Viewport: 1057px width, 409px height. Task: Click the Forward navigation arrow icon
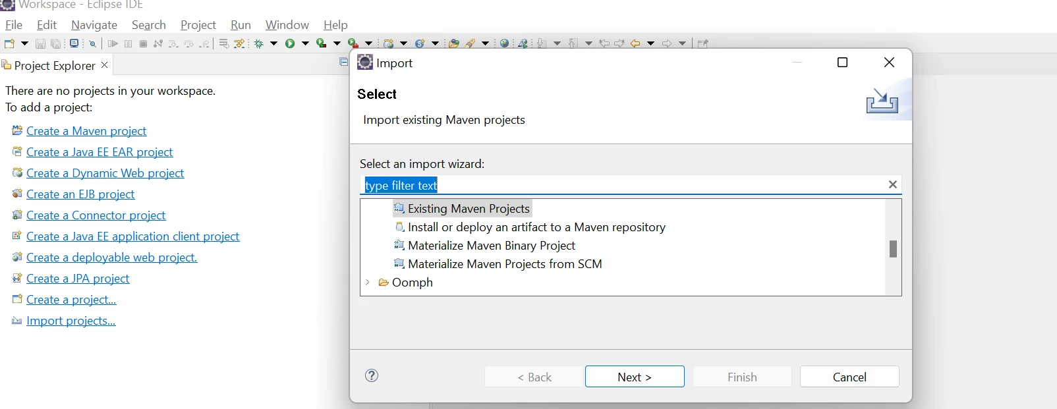[x=667, y=43]
